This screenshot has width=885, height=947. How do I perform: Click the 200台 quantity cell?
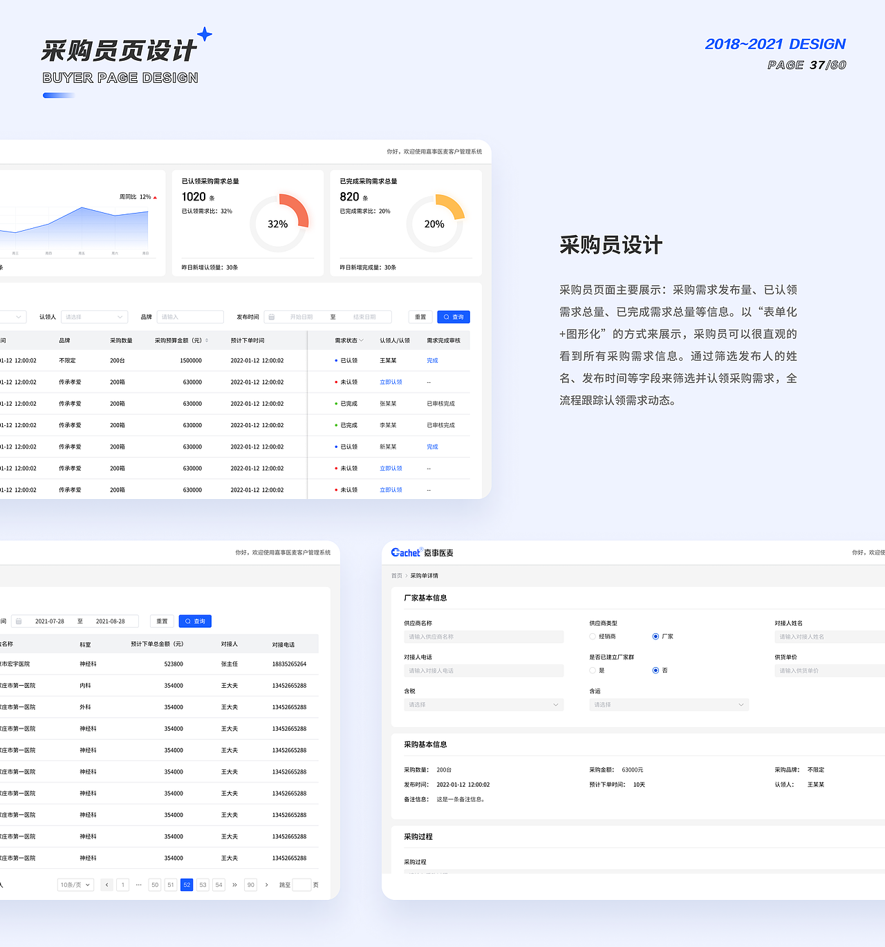118,361
